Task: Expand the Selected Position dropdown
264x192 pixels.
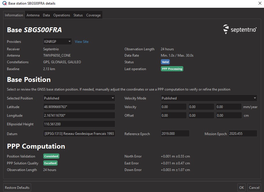Action: [x=79, y=98]
